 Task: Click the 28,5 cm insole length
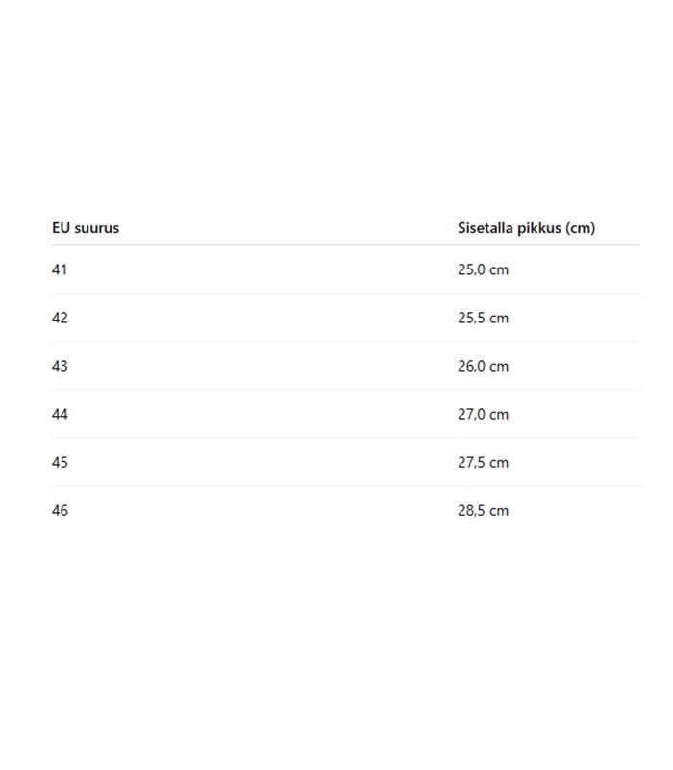click(484, 510)
